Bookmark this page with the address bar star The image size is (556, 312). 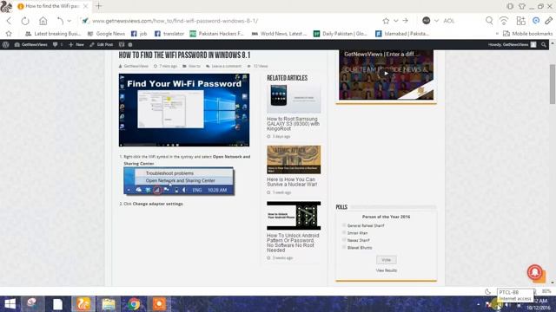(x=386, y=21)
